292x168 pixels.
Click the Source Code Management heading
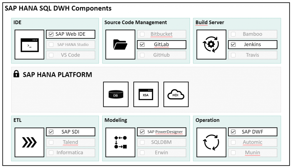(135, 22)
